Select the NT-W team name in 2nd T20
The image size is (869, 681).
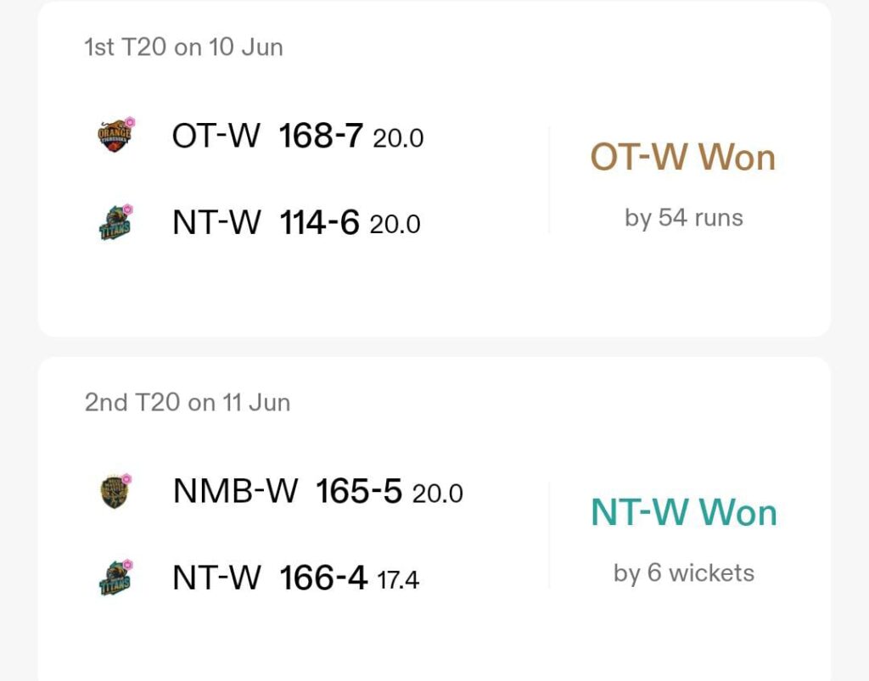[x=216, y=578]
